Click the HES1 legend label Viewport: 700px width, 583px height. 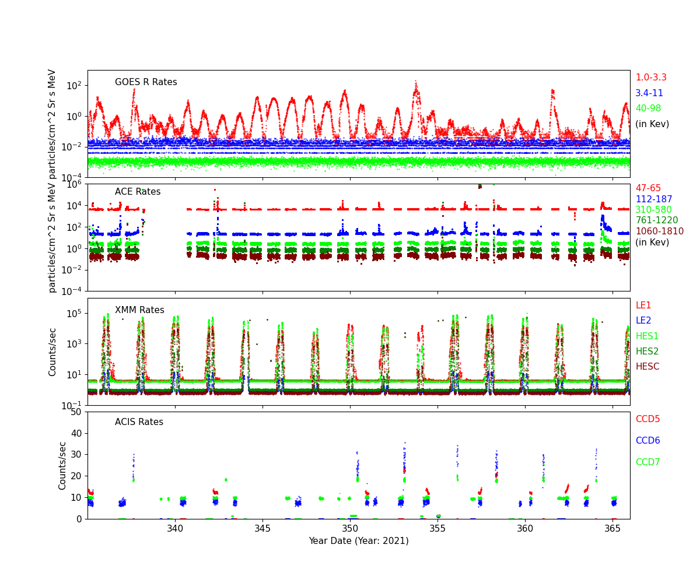pos(647,336)
